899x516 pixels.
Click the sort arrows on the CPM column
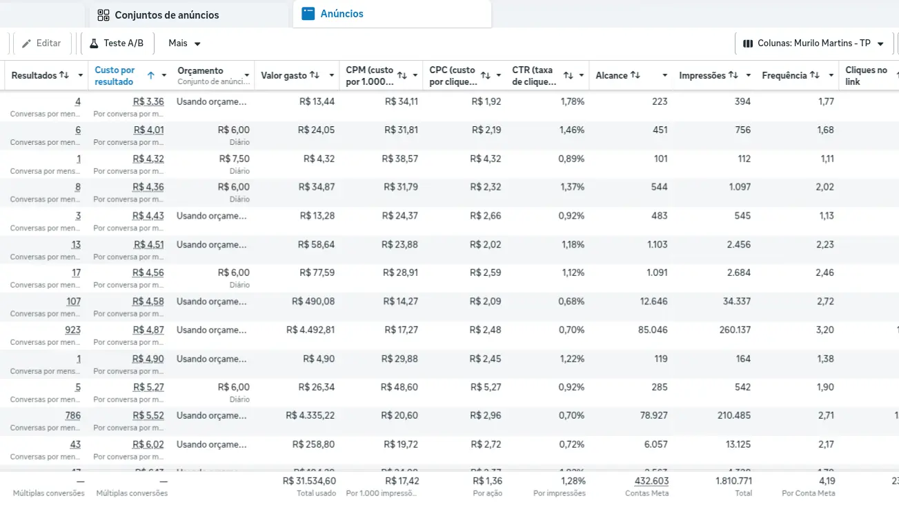[402, 75]
